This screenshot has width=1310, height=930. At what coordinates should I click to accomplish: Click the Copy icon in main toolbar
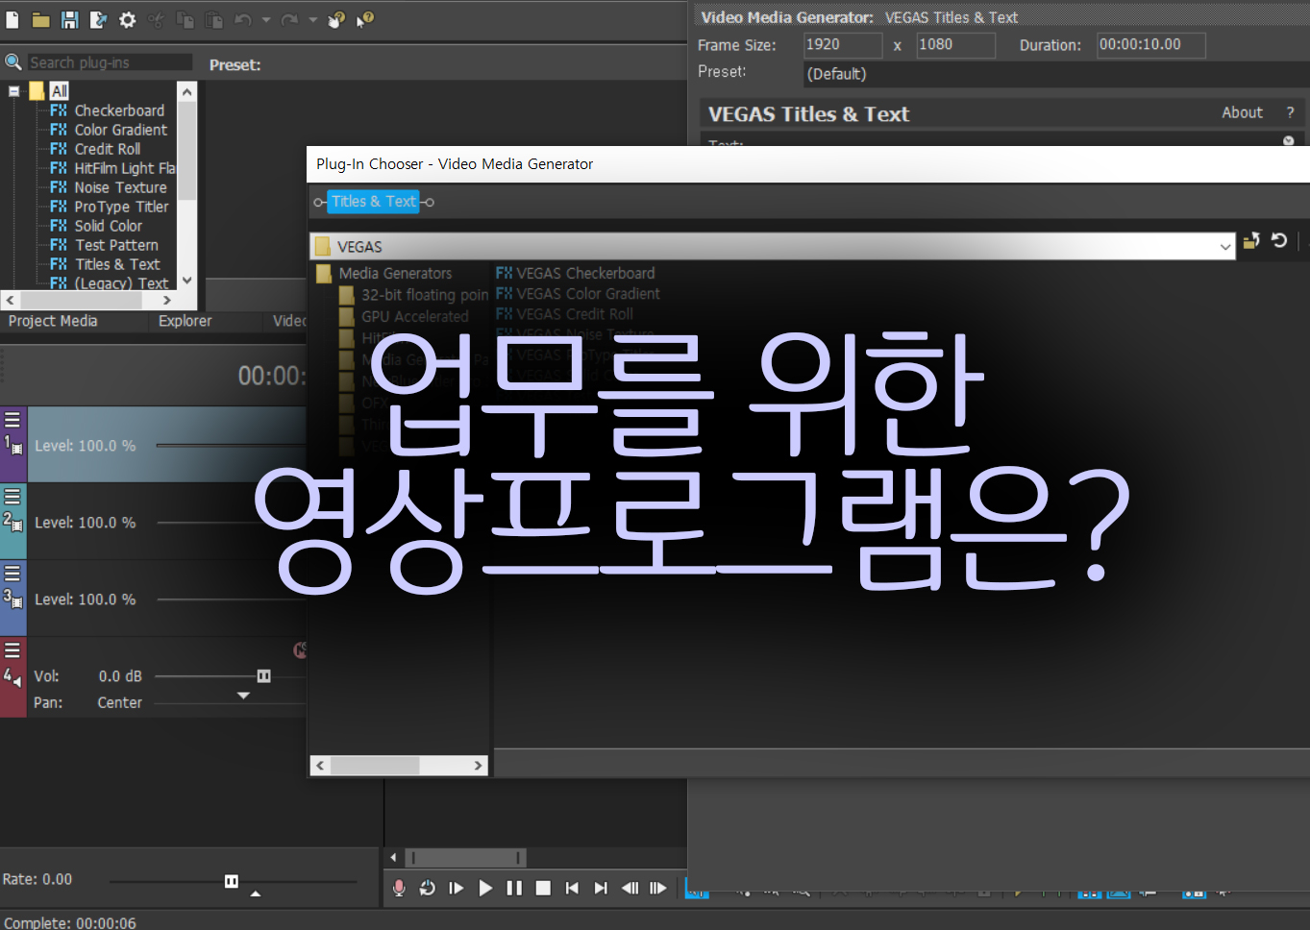[185, 19]
